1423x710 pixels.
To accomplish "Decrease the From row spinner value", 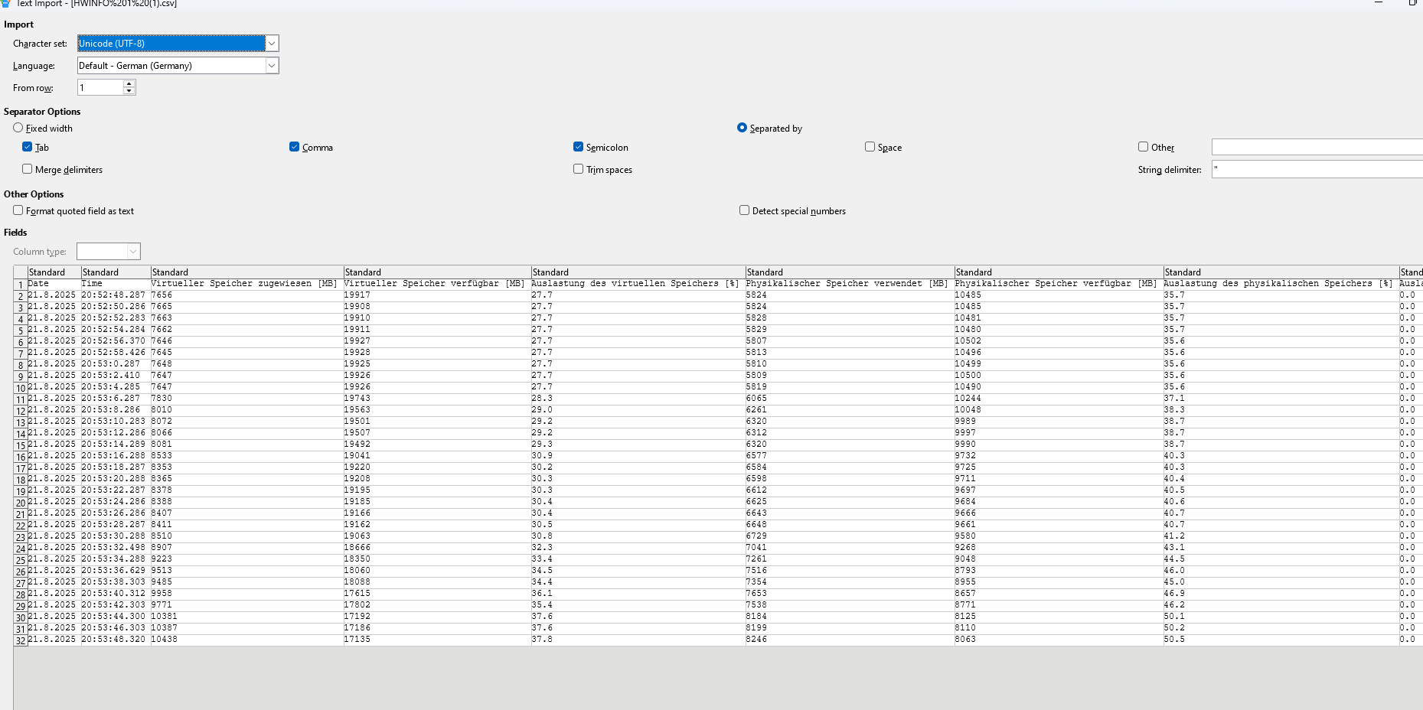I will click(129, 92).
